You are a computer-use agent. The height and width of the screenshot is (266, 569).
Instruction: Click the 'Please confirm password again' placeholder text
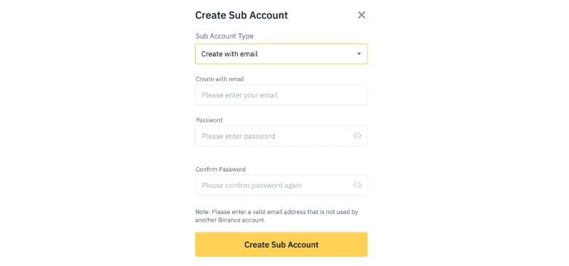point(251,186)
